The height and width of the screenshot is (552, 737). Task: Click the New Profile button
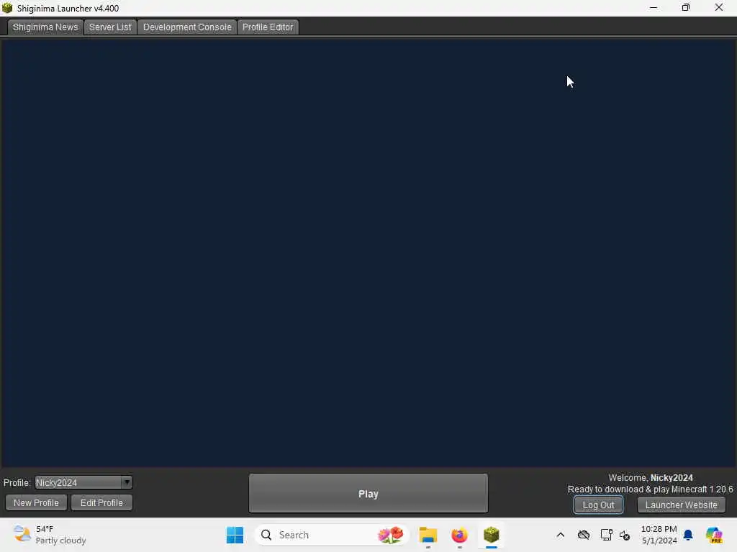click(x=36, y=502)
